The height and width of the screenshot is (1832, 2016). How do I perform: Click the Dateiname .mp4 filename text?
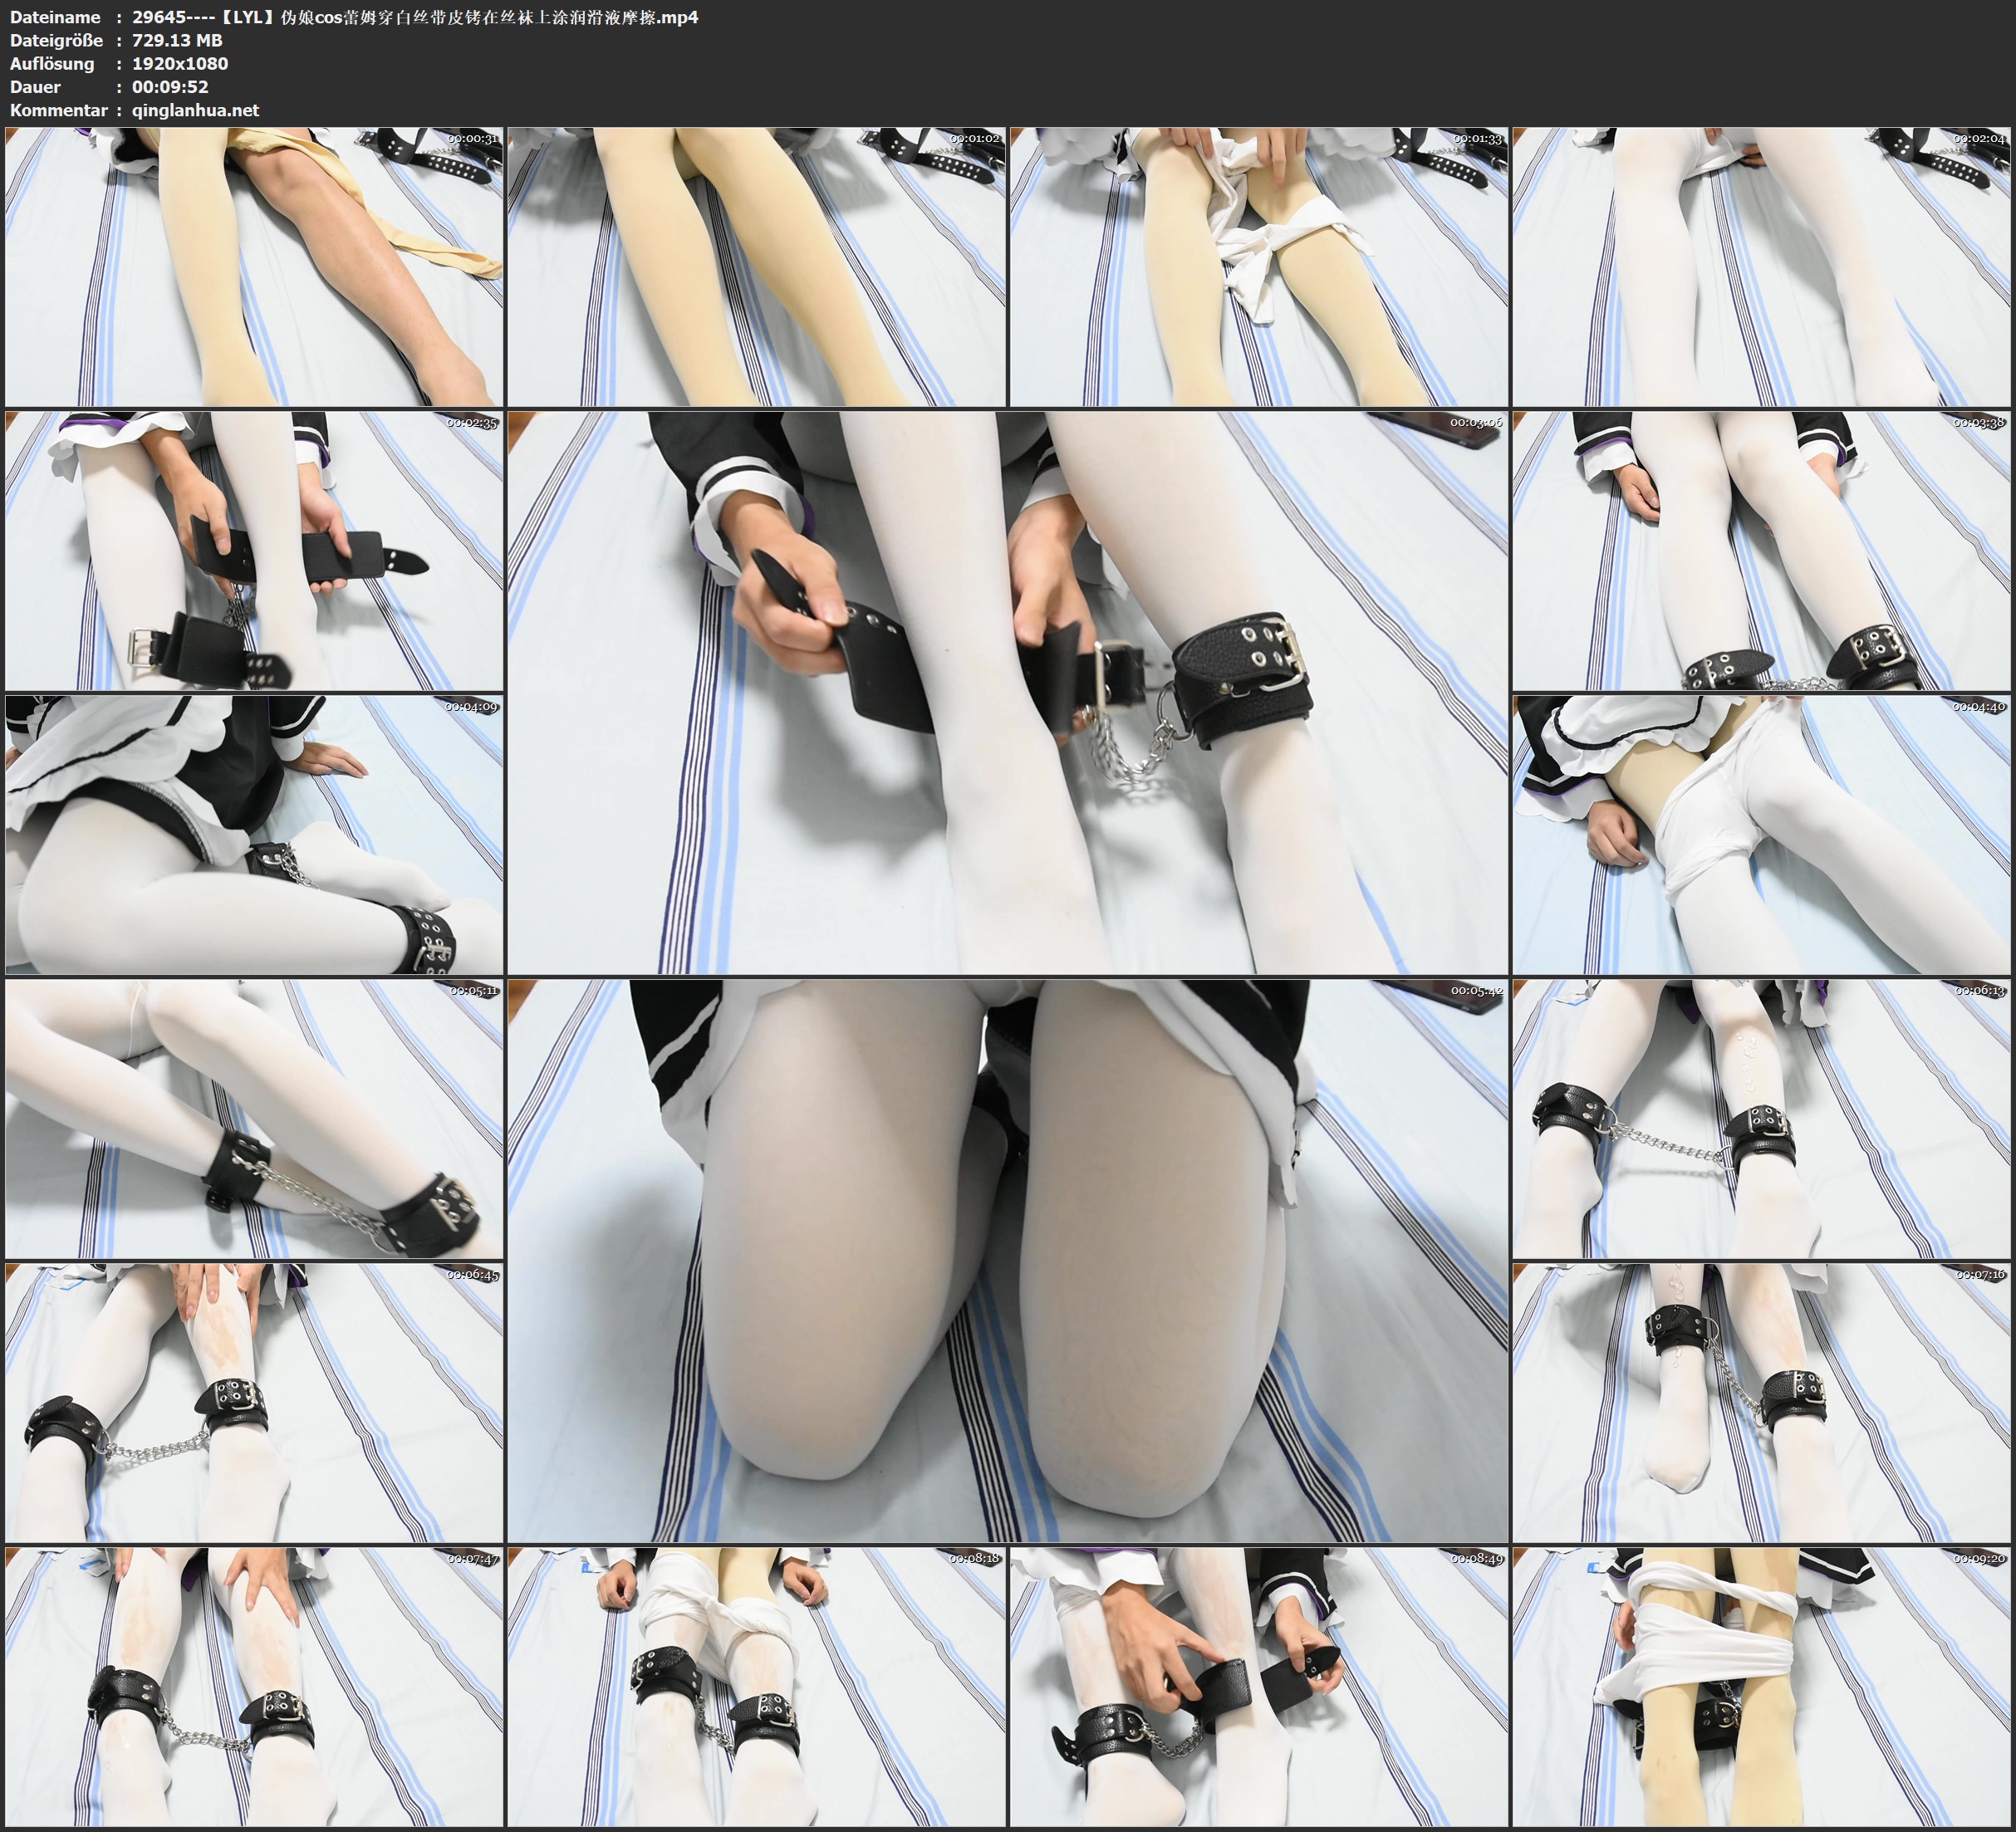point(415,17)
